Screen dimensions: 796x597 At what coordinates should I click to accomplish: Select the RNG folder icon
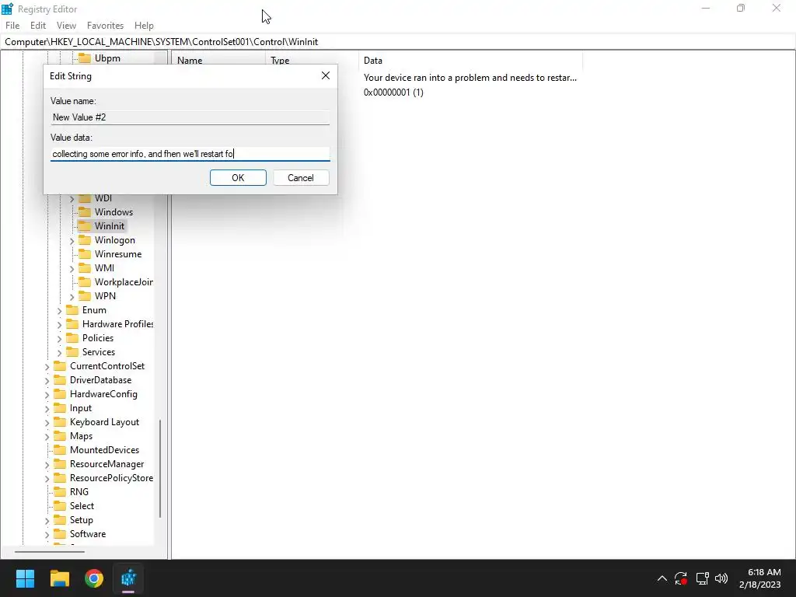pyautogui.click(x=60, y=491)
